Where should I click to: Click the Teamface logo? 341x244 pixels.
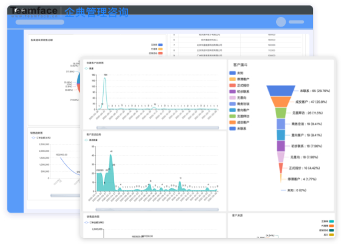point(34,12)
